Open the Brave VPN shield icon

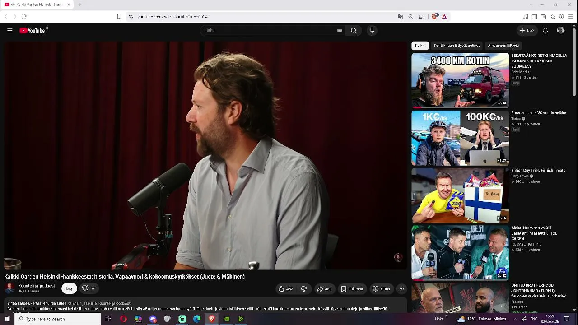[561, 17]
